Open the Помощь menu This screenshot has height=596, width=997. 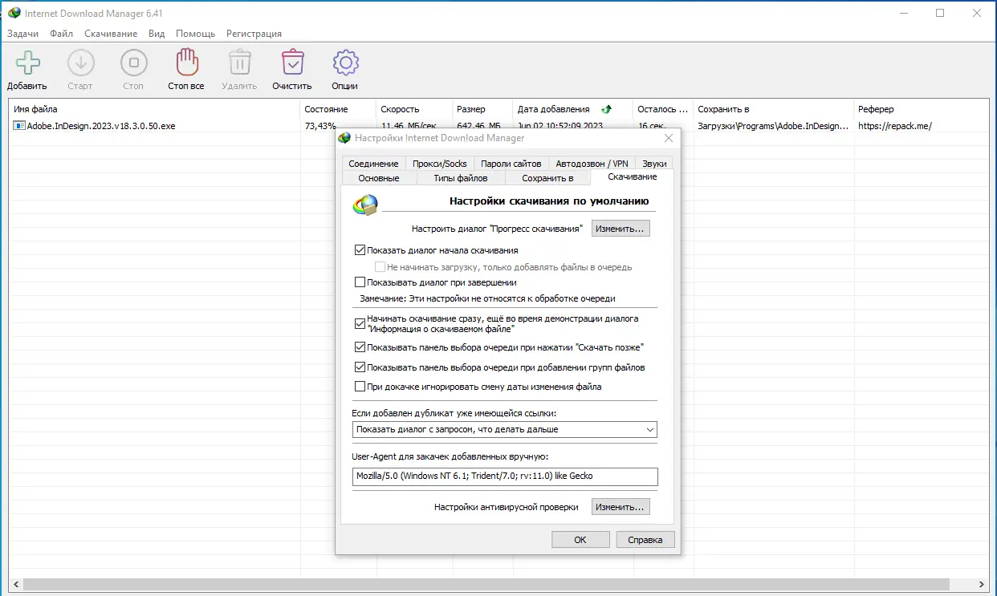point(195,34)
